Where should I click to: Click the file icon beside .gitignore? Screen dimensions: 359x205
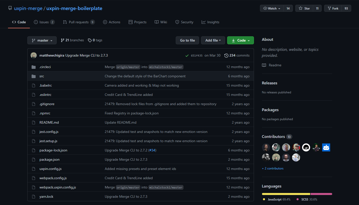pyautogui.click(x=34, y=104)
